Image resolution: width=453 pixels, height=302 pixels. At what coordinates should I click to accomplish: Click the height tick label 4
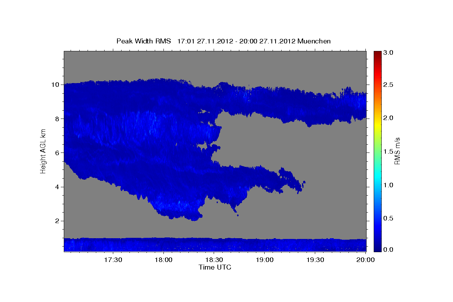click(58, 187)
